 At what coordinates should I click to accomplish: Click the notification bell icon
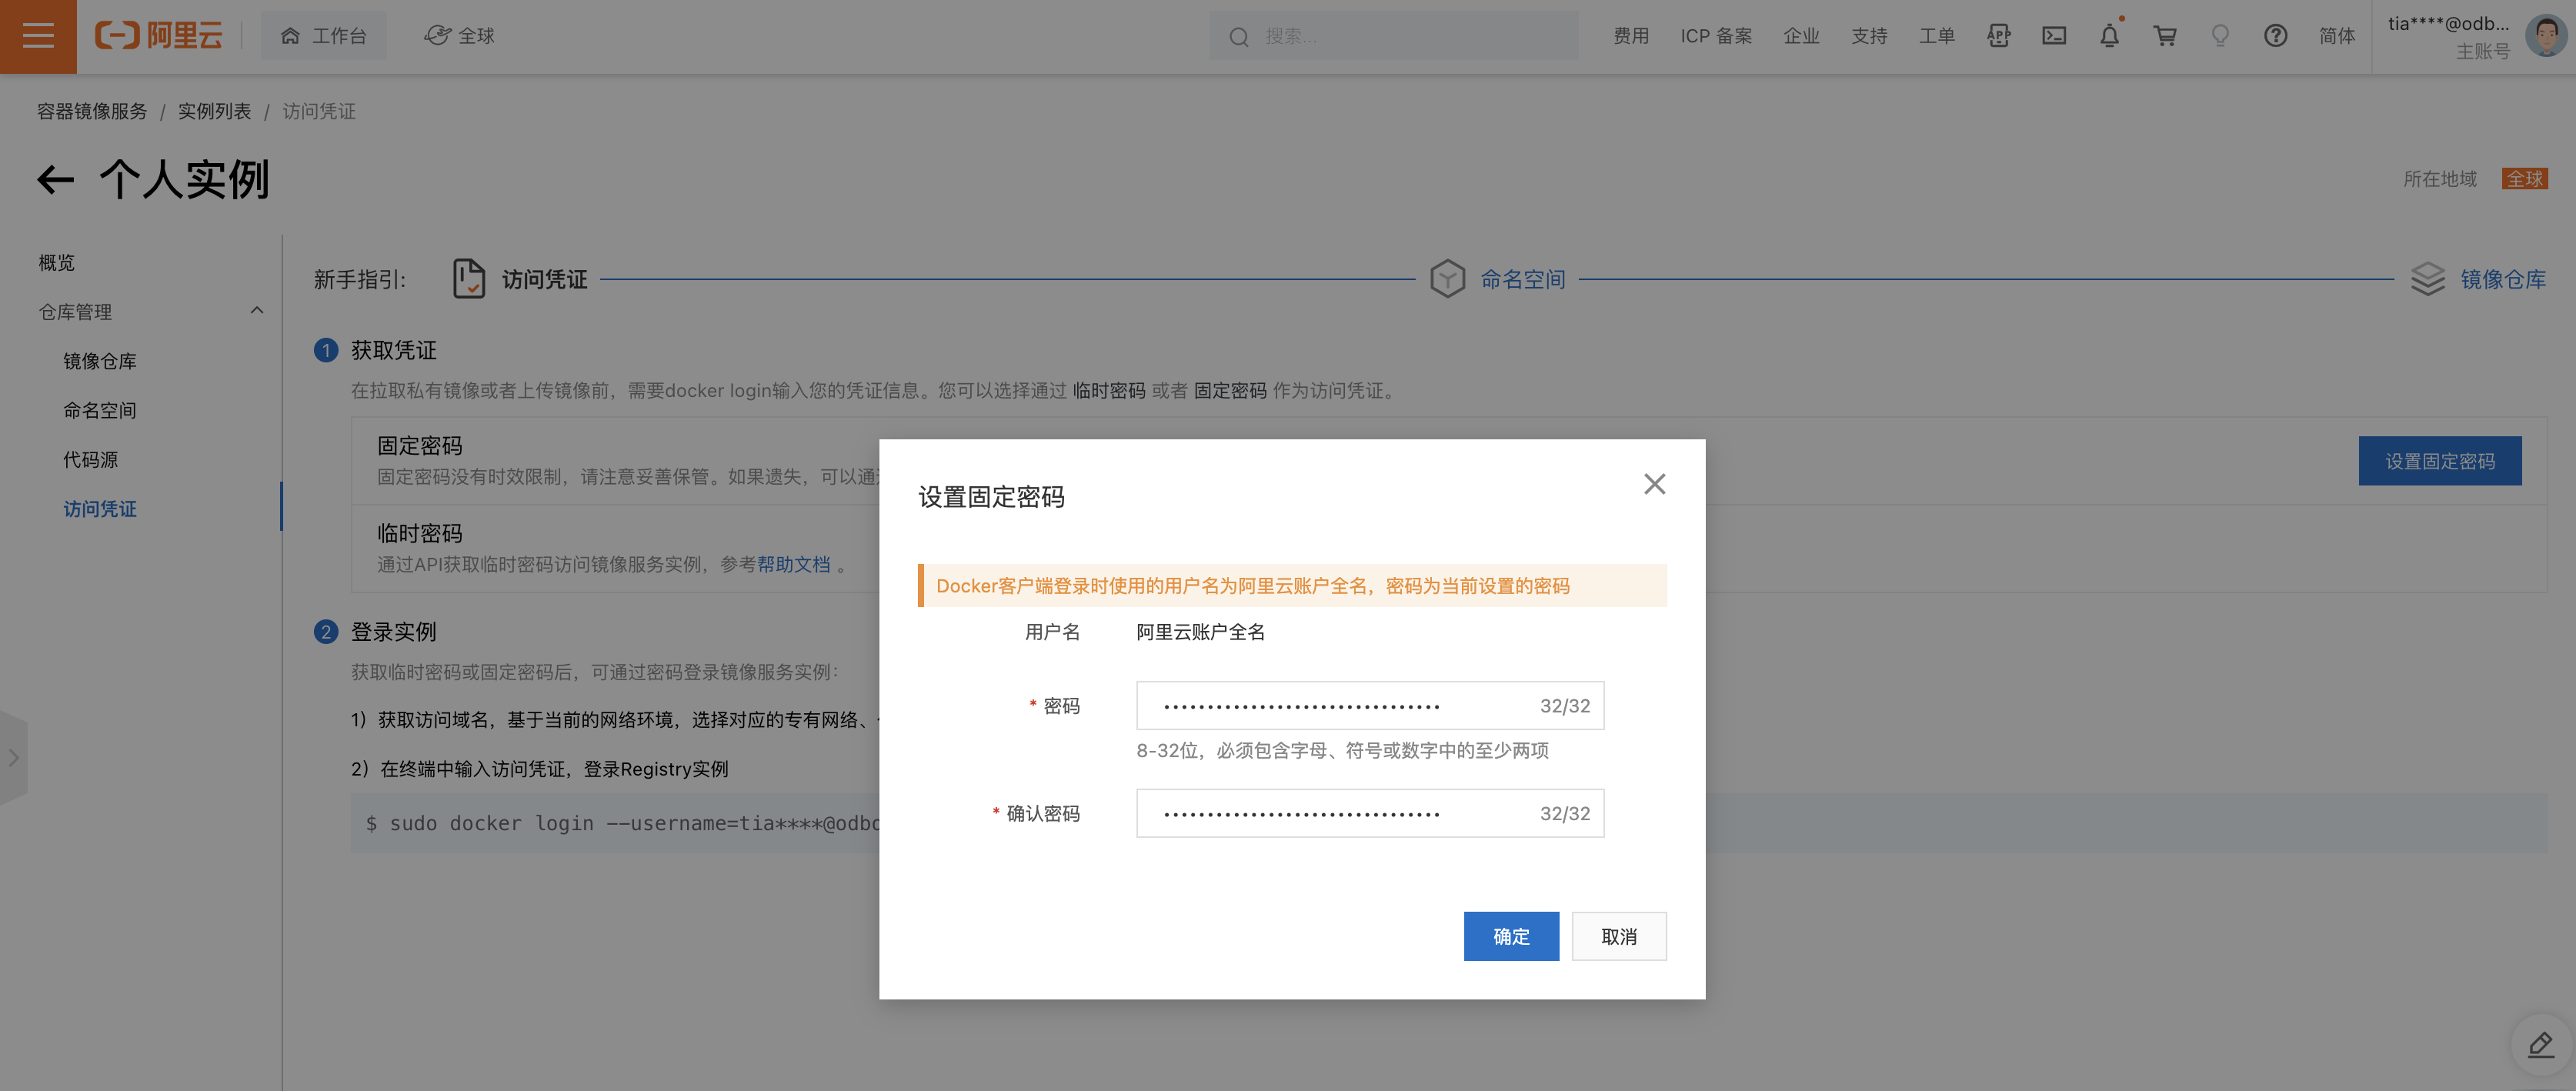pos(2109,36)
